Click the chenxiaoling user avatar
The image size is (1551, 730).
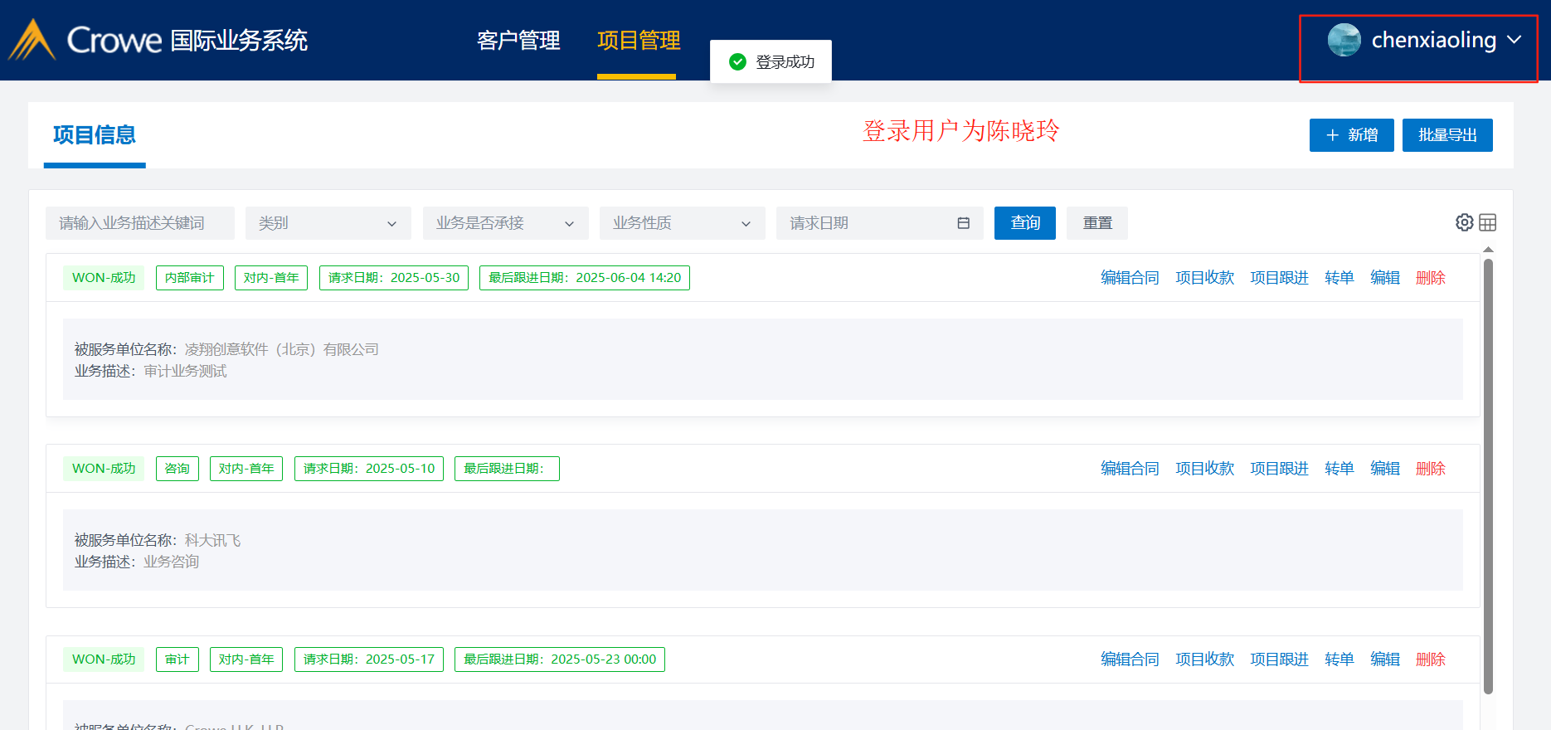pos(1344,40)
